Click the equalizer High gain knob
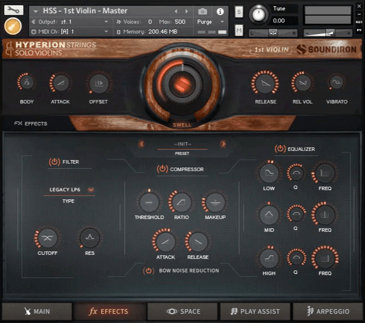This screenshot has height=323, width=365. [269, 258]
